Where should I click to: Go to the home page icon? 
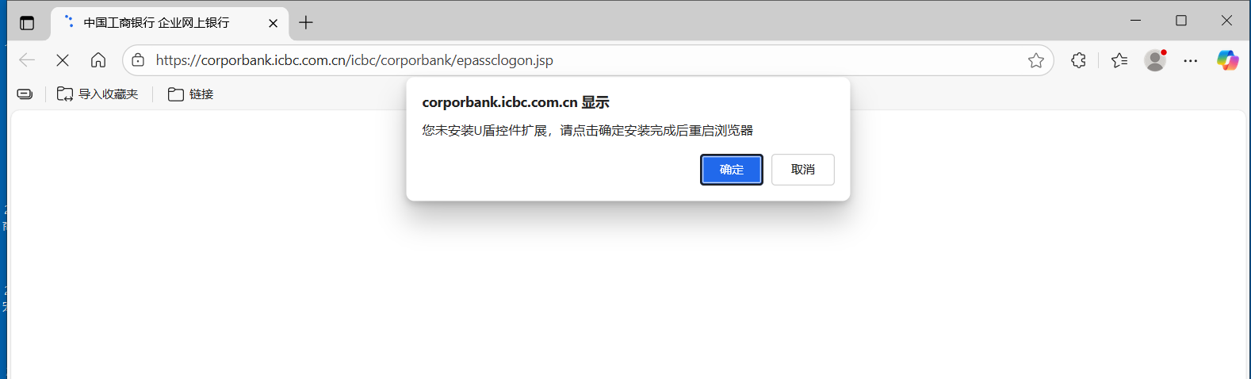point(98,60)
